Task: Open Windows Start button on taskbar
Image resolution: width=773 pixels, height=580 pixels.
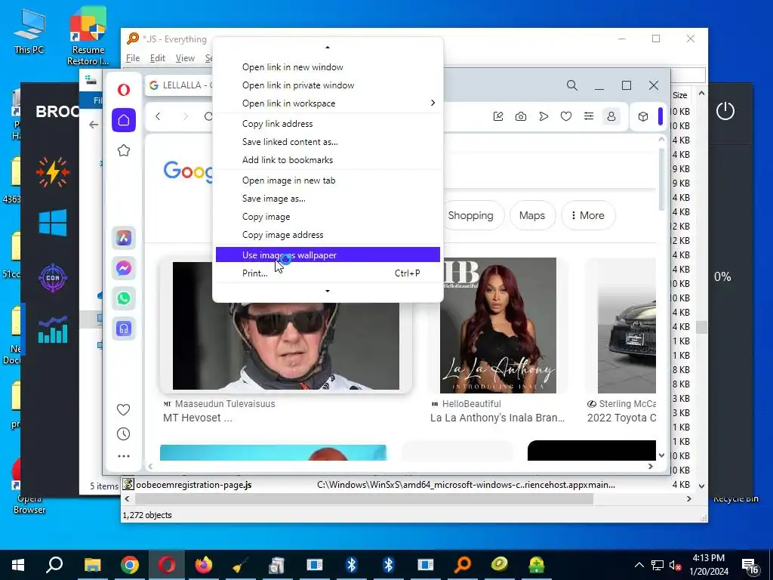Action: pos(18,565)
